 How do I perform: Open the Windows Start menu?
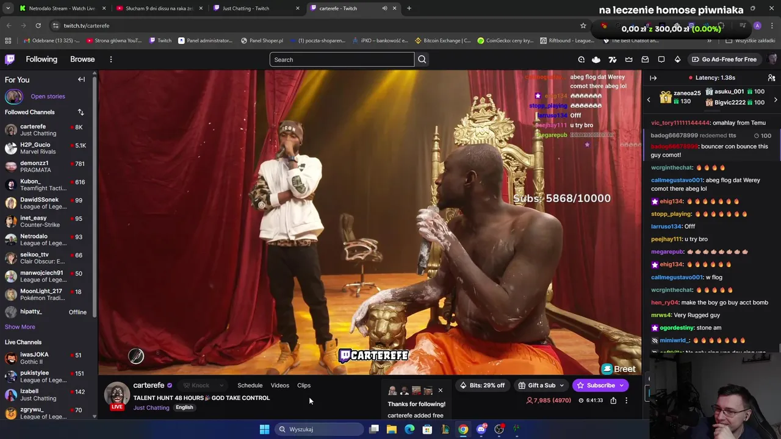pyautogui.click(x=264, y=429)
